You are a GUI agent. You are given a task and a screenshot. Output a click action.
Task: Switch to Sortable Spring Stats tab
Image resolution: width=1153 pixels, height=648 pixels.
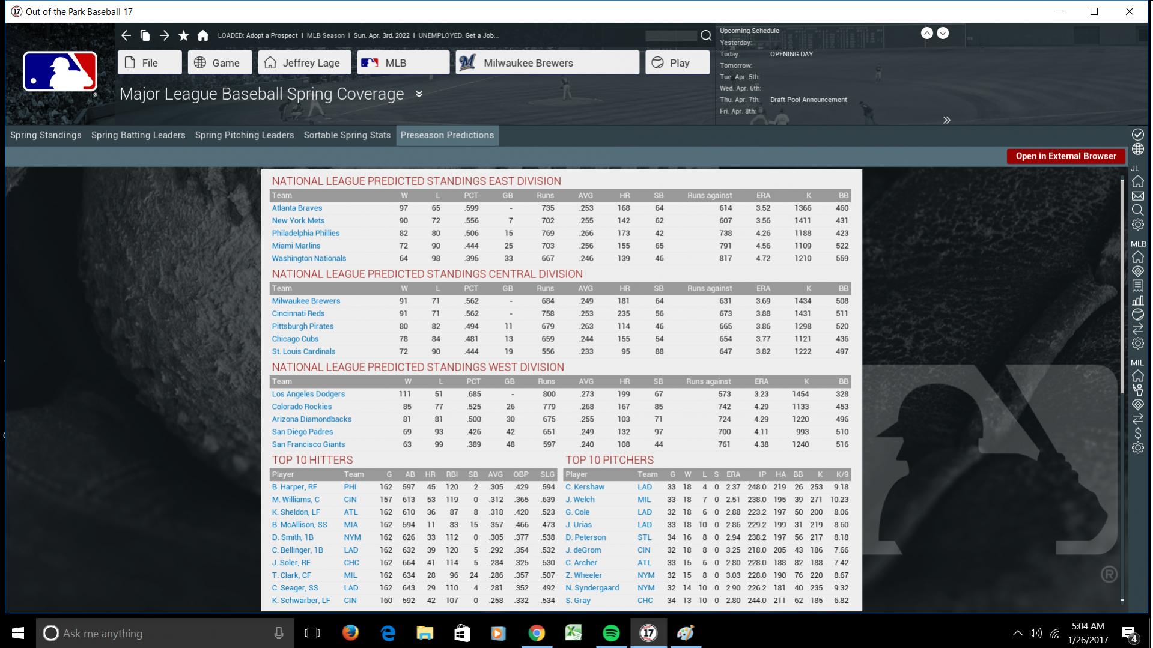tap(347, 135)
